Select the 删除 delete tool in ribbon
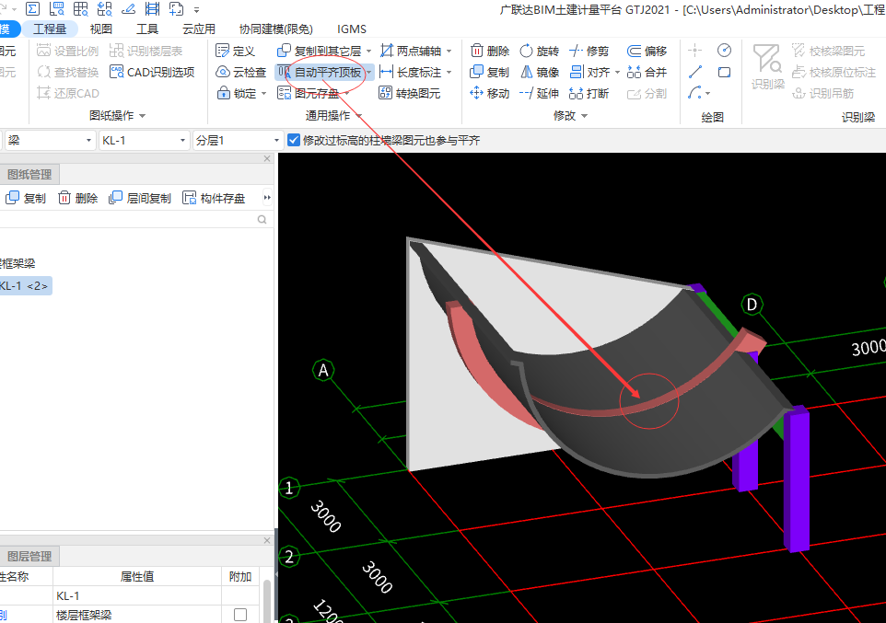The image size is (886, 623). coord(490,51)
